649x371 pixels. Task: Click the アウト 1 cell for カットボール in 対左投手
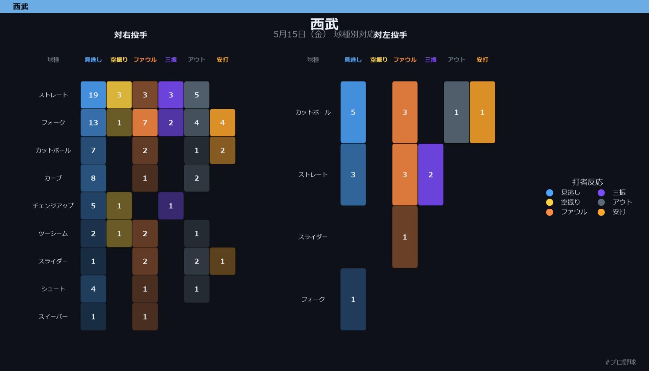point(457,112)
